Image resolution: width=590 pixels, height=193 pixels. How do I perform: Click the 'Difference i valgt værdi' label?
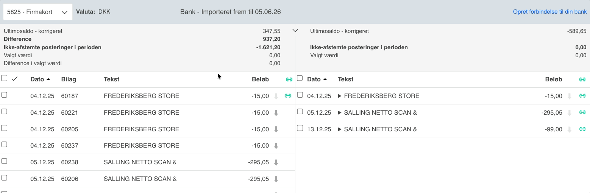(x=33, y=64)
